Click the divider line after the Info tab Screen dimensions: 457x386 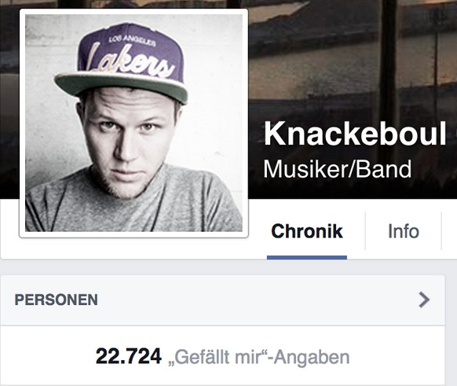click(x=441, y=231)
